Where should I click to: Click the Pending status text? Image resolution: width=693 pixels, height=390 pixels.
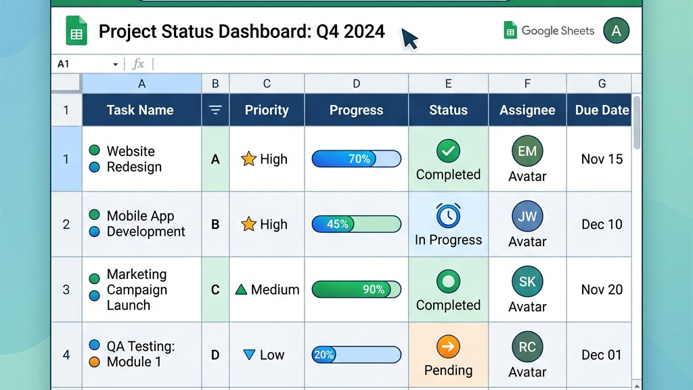pyautogui.click(x=448, y=370)
